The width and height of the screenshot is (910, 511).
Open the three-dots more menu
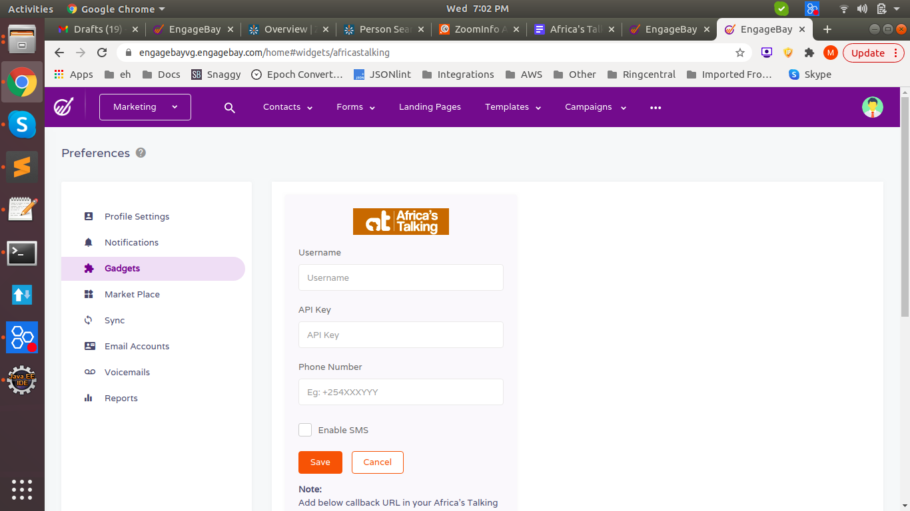(656, 108)
